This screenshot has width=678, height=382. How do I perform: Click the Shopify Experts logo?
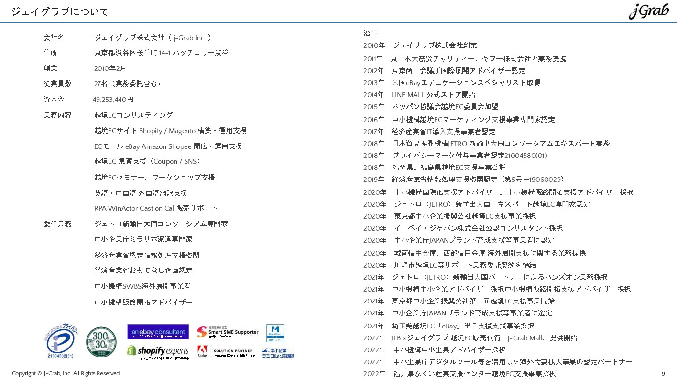(x=158, y=352)
